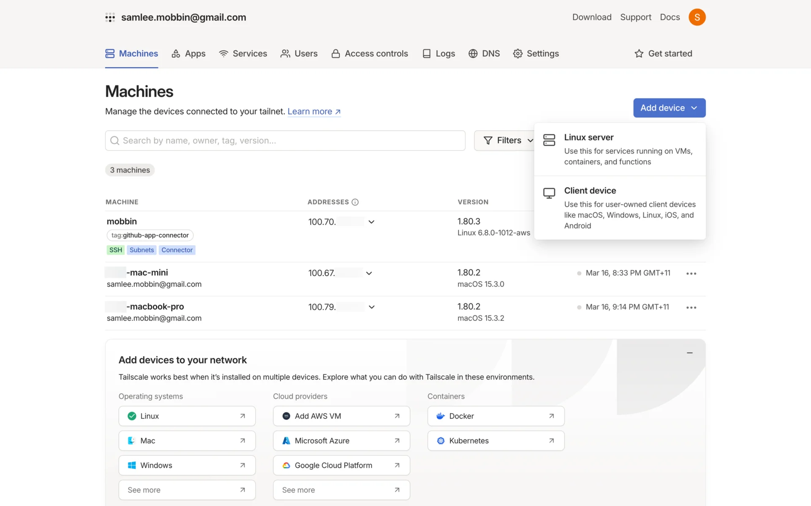The height and width of the screenshot is (506, 811).
Task: Expand the mobbin machine address list
Action: [371, 222]
